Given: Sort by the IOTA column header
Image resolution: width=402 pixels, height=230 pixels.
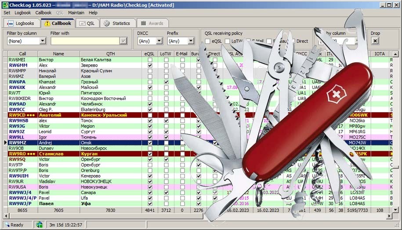Looking at the screenshot, I should (380, 53).
